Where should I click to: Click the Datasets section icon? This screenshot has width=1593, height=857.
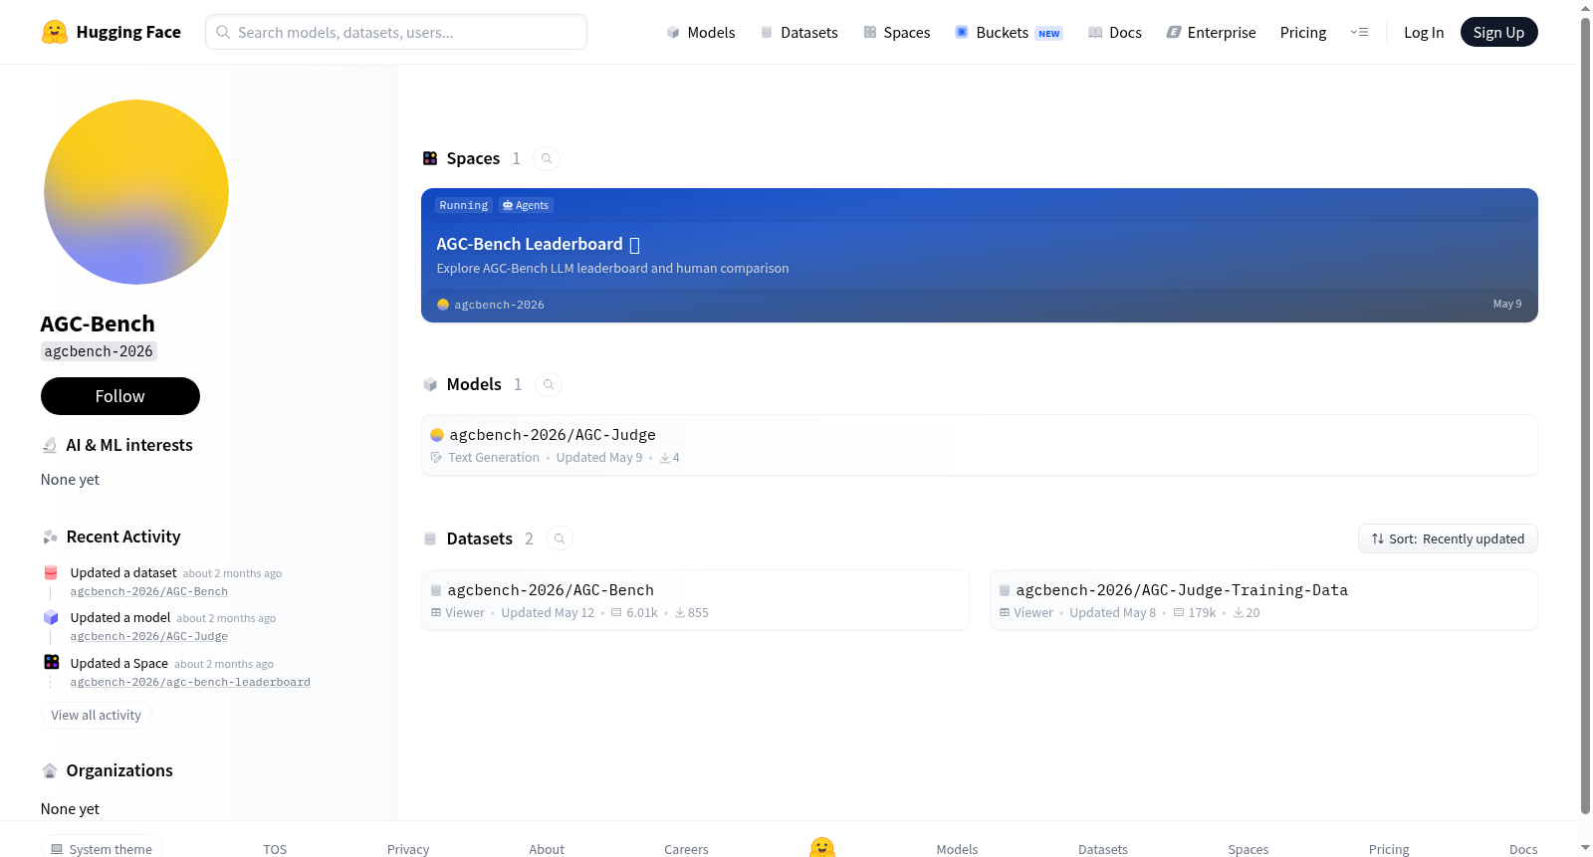click(x=430, y=538)
